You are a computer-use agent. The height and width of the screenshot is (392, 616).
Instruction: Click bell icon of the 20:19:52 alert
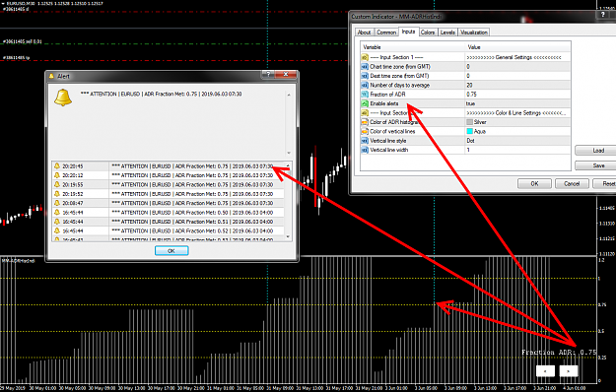tap(57, 194)
